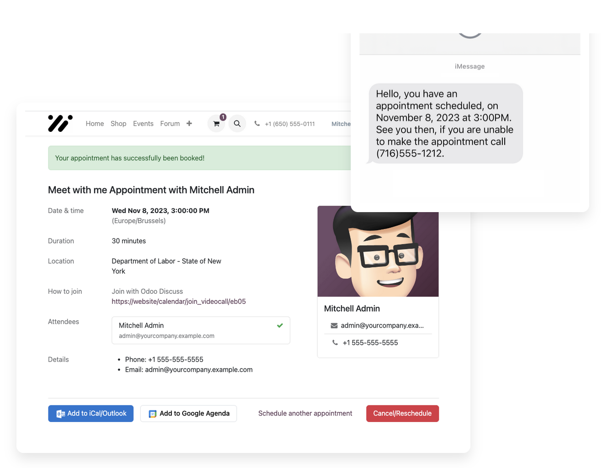Open the Home menu item
The width and height of the screenshot is (601, 468).
pos(95,124)
